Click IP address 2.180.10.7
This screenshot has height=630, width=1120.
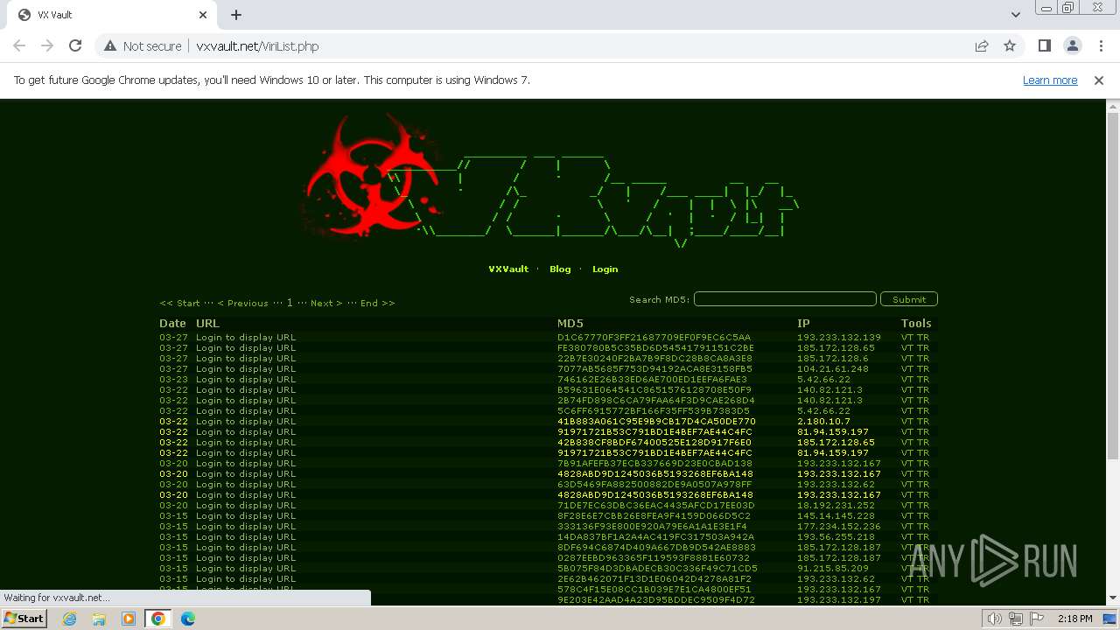click(x=823, y=421)
